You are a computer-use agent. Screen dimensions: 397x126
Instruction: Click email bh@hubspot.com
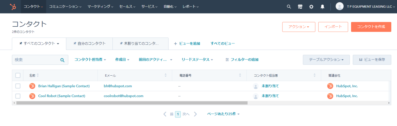click(x=118, y=86)
